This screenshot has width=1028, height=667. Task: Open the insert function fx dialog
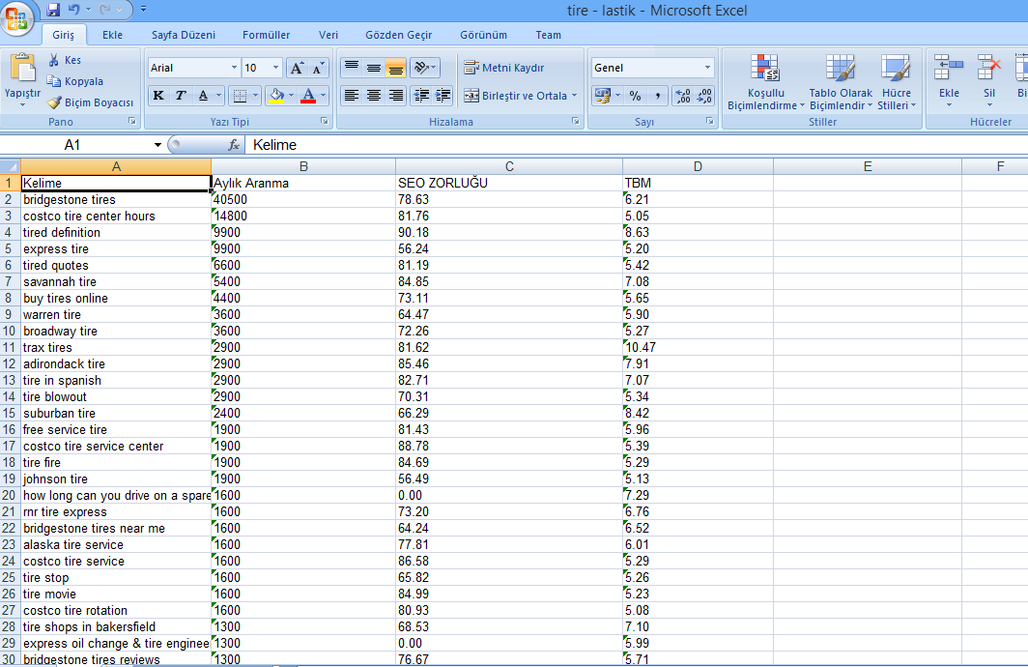coord(234,145)
